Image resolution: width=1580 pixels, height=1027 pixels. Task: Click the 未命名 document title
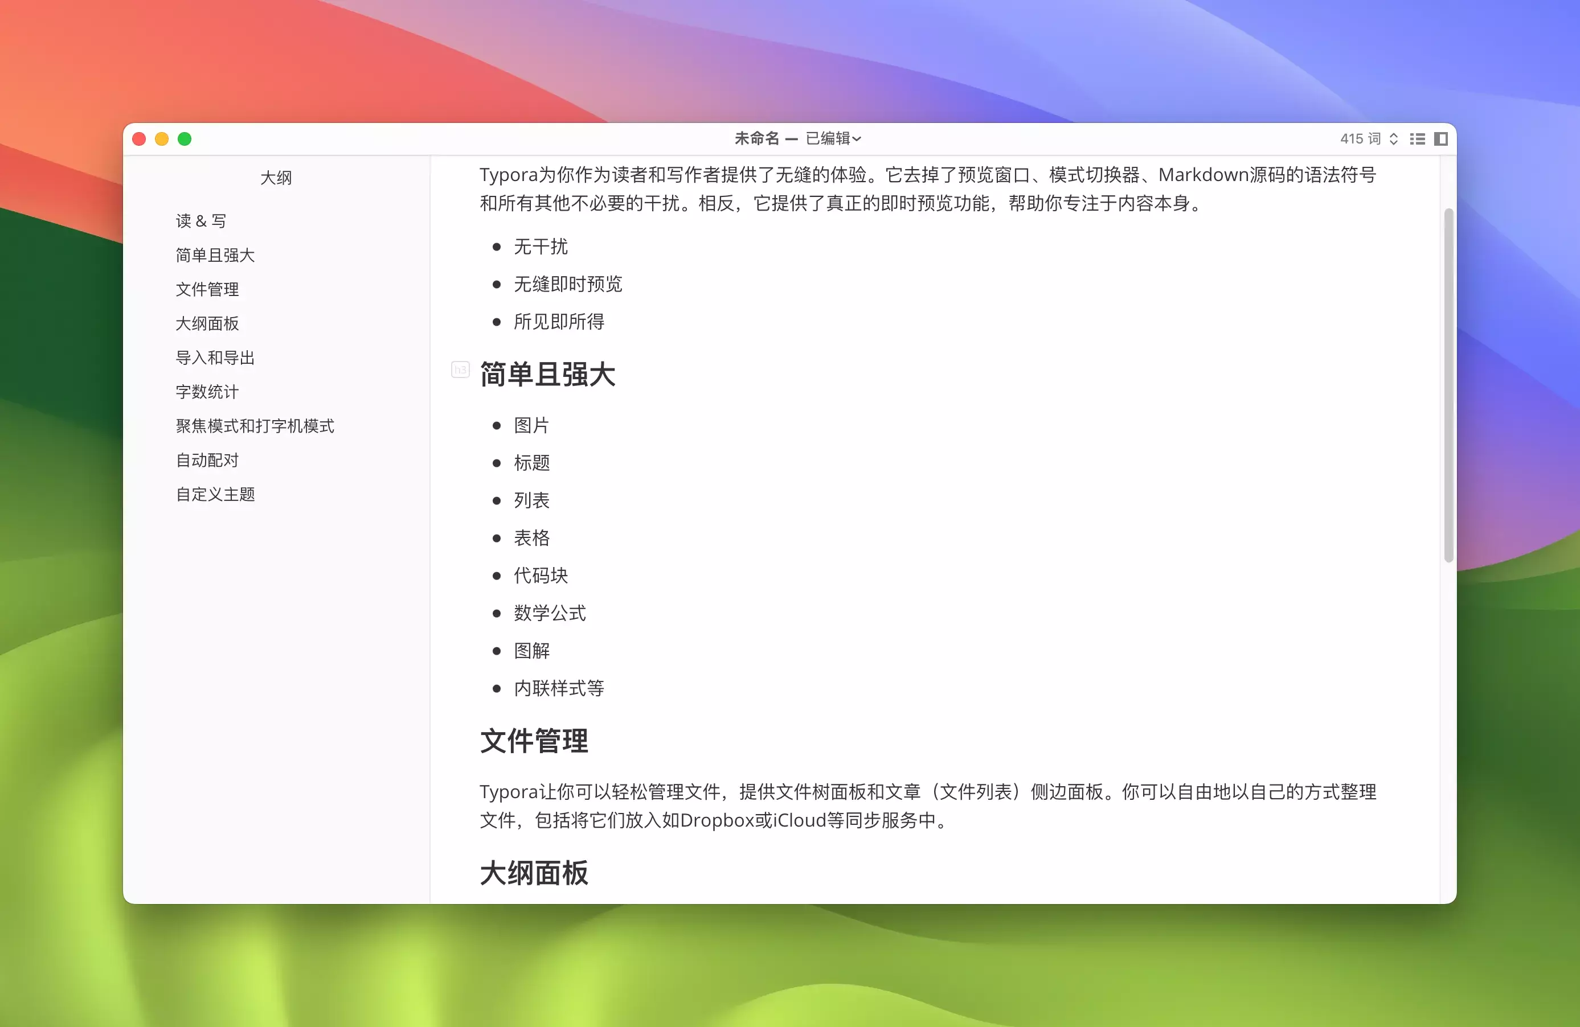point(757,139)
